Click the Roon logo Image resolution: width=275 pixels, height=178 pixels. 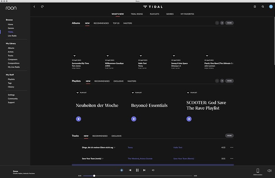pos(11,8)
